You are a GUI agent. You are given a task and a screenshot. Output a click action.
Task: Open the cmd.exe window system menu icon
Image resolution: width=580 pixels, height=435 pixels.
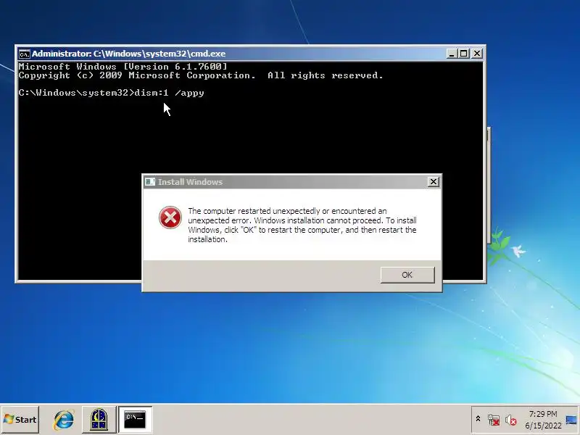click(24, 54)
